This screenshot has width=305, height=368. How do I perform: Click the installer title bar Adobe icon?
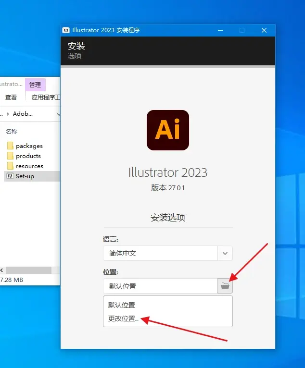coord(66,30)
